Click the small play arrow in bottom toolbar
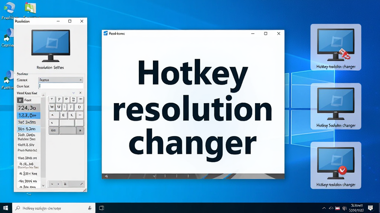380x213 pixels. 58,184
